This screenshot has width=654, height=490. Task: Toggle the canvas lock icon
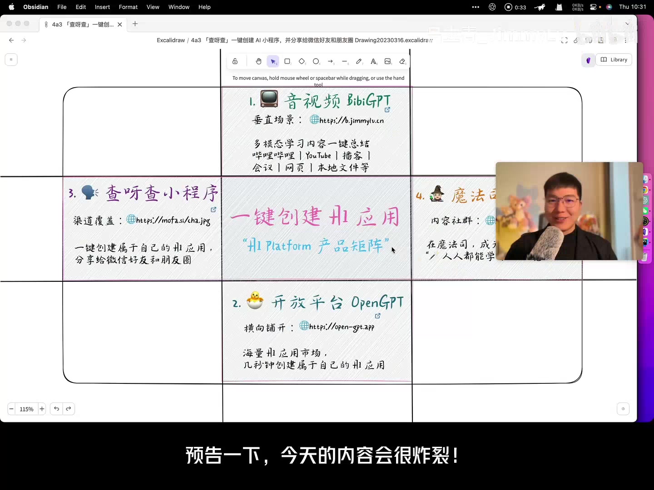coord(235,61)
